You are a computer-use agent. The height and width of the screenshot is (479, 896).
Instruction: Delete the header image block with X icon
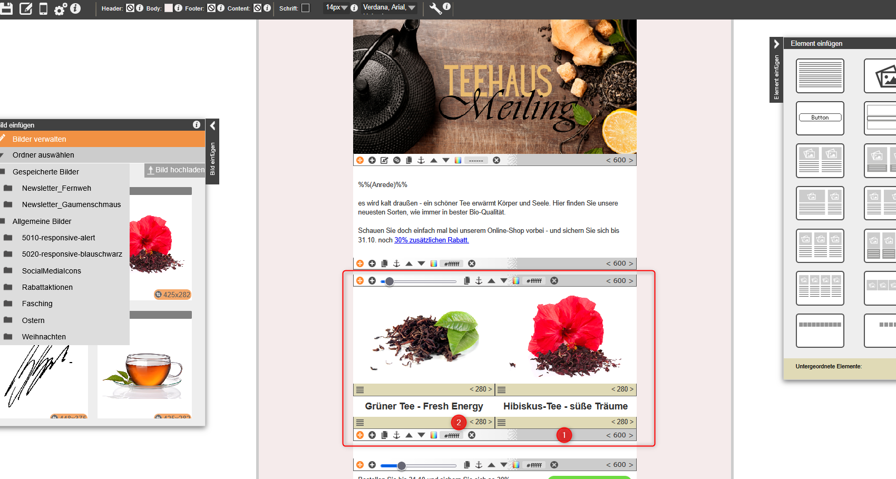[x=496, y=160]
